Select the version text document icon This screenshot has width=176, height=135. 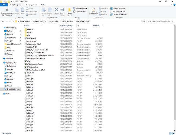(26, 76)
